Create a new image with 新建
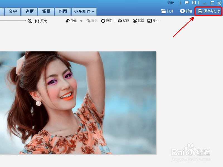This screenshot has width=223, height=167. [x=186, y=11]
